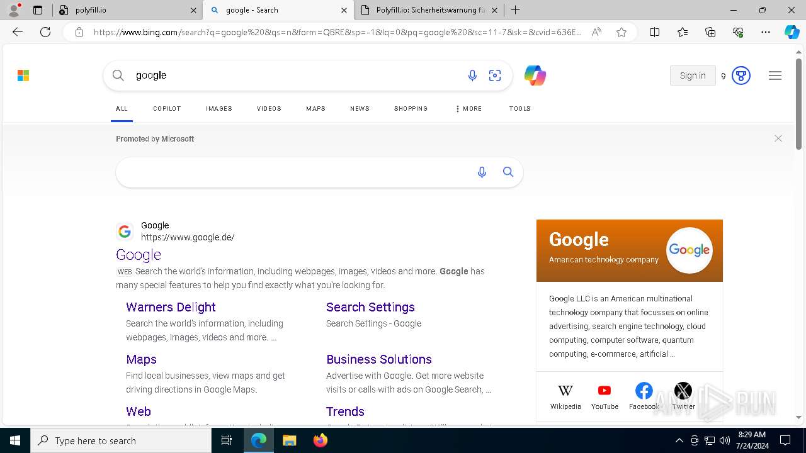Open the Warners Delight sublink

(171, 307)
